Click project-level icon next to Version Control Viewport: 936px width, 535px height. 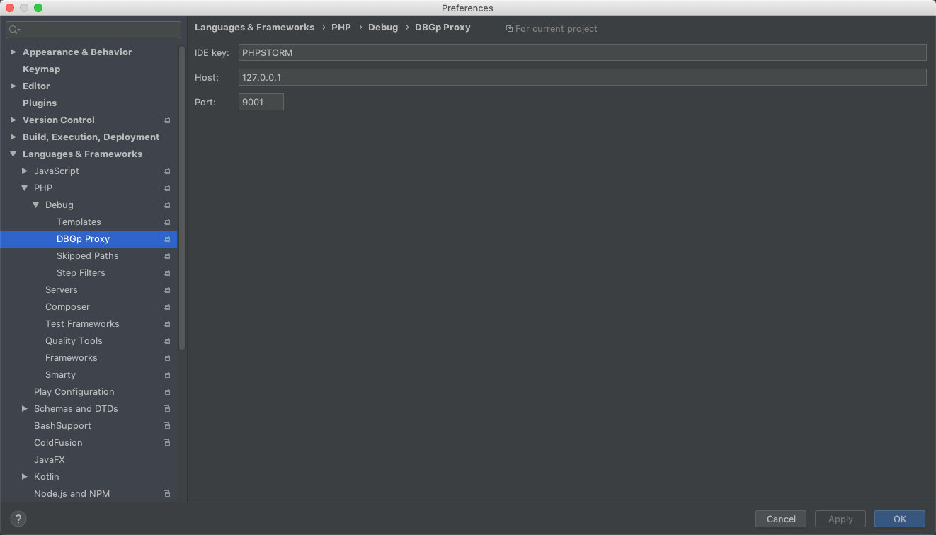(167, 120)
